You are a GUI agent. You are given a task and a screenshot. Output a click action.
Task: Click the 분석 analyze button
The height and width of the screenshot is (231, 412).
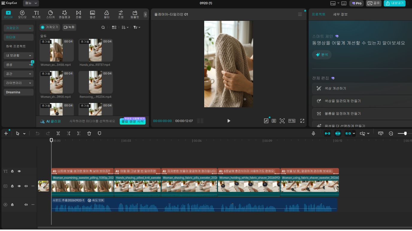tap(322, 55)
